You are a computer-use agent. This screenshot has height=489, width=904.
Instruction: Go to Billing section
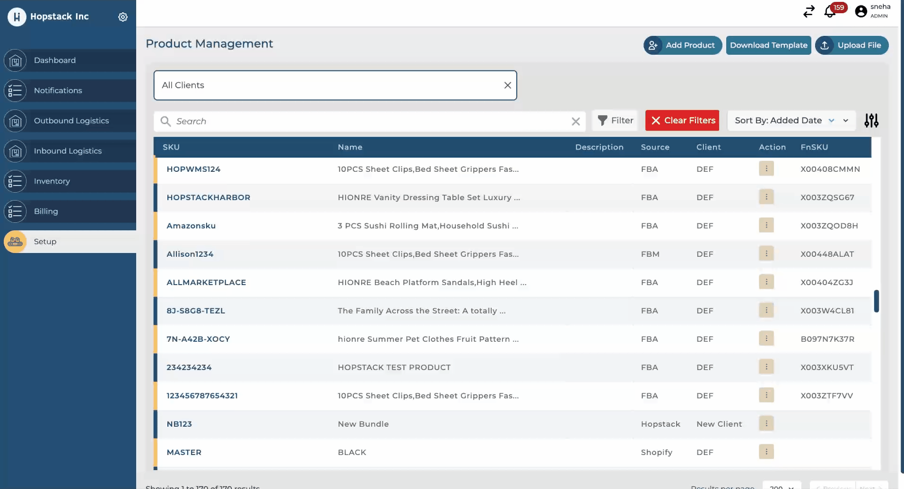(x=46, y=211)
